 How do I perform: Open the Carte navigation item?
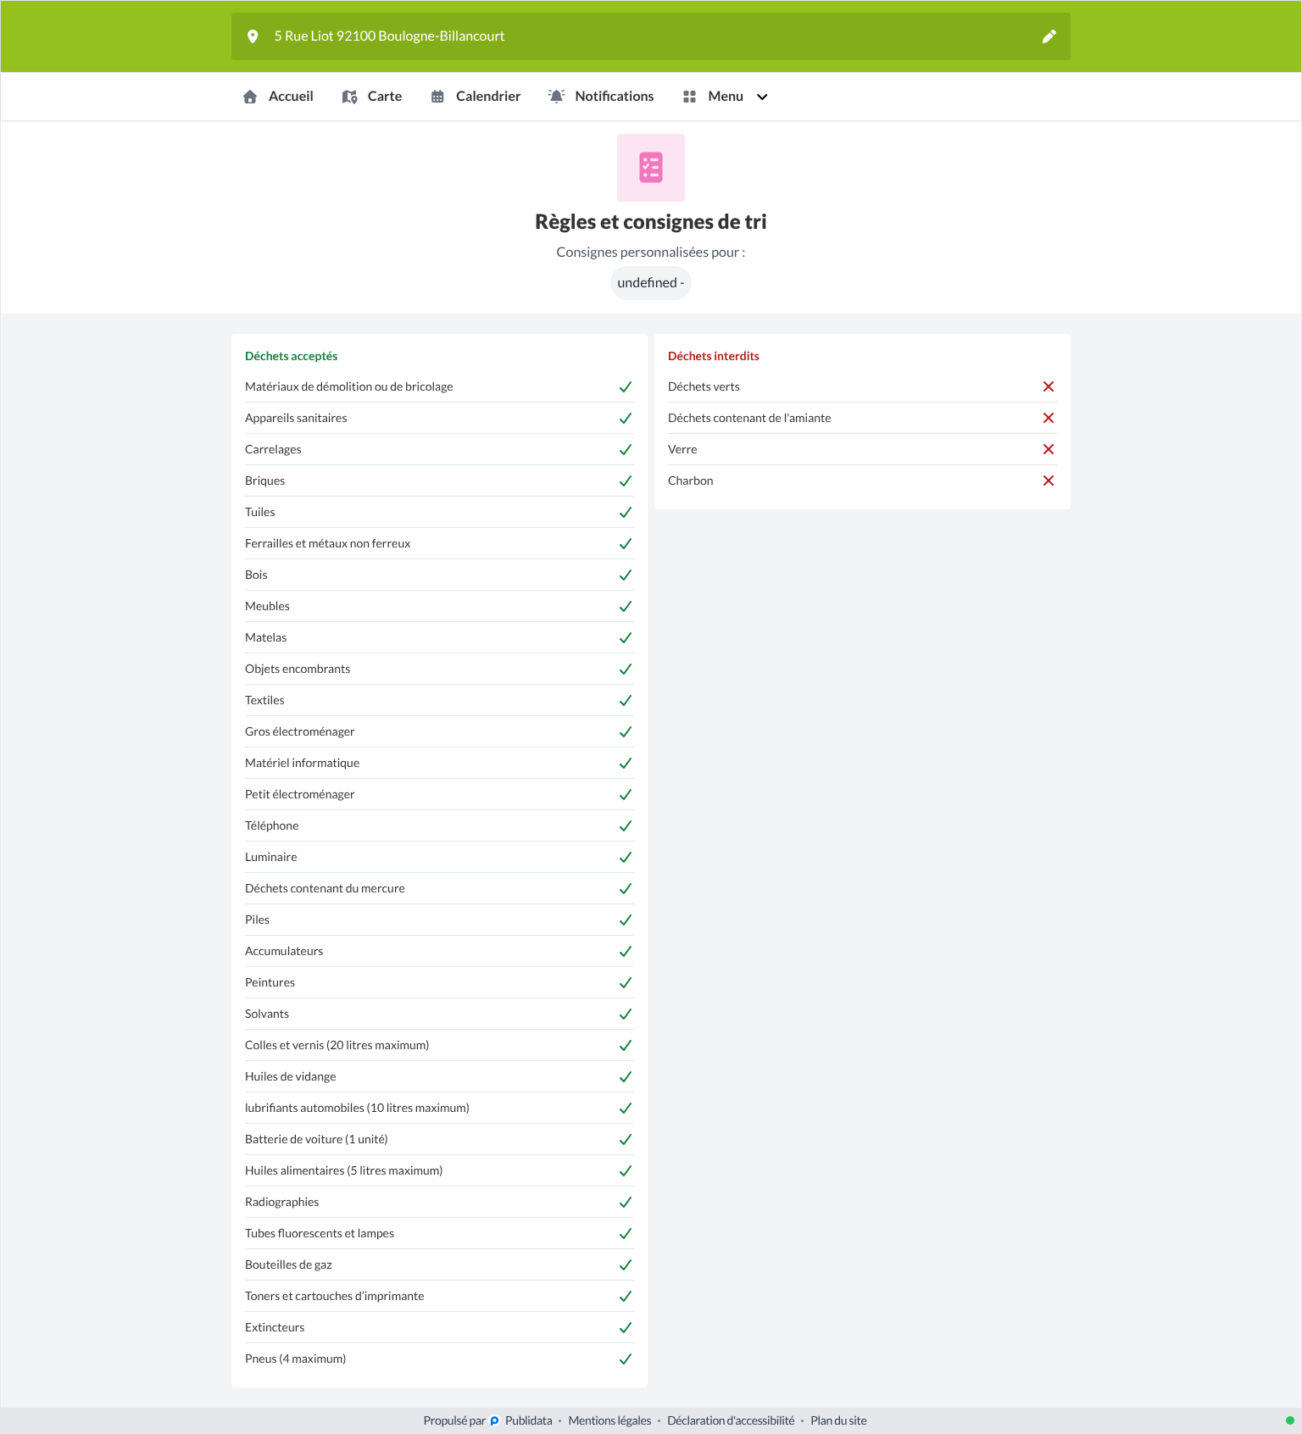pyautogui.click(x=372, y=97)
